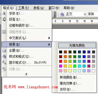This screenshot has width=98, height=94.
Task: Pick the pink swatch in bottom row
Action: (61, 71)
